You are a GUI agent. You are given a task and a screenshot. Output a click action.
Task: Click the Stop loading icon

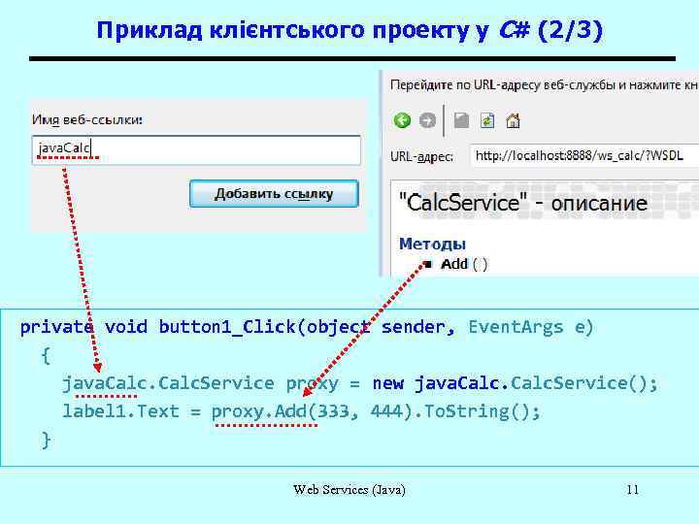tap(461, 120)
